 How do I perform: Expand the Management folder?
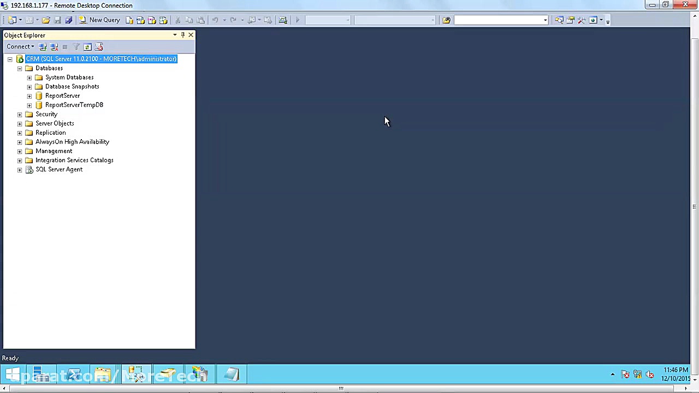[20, 151]
